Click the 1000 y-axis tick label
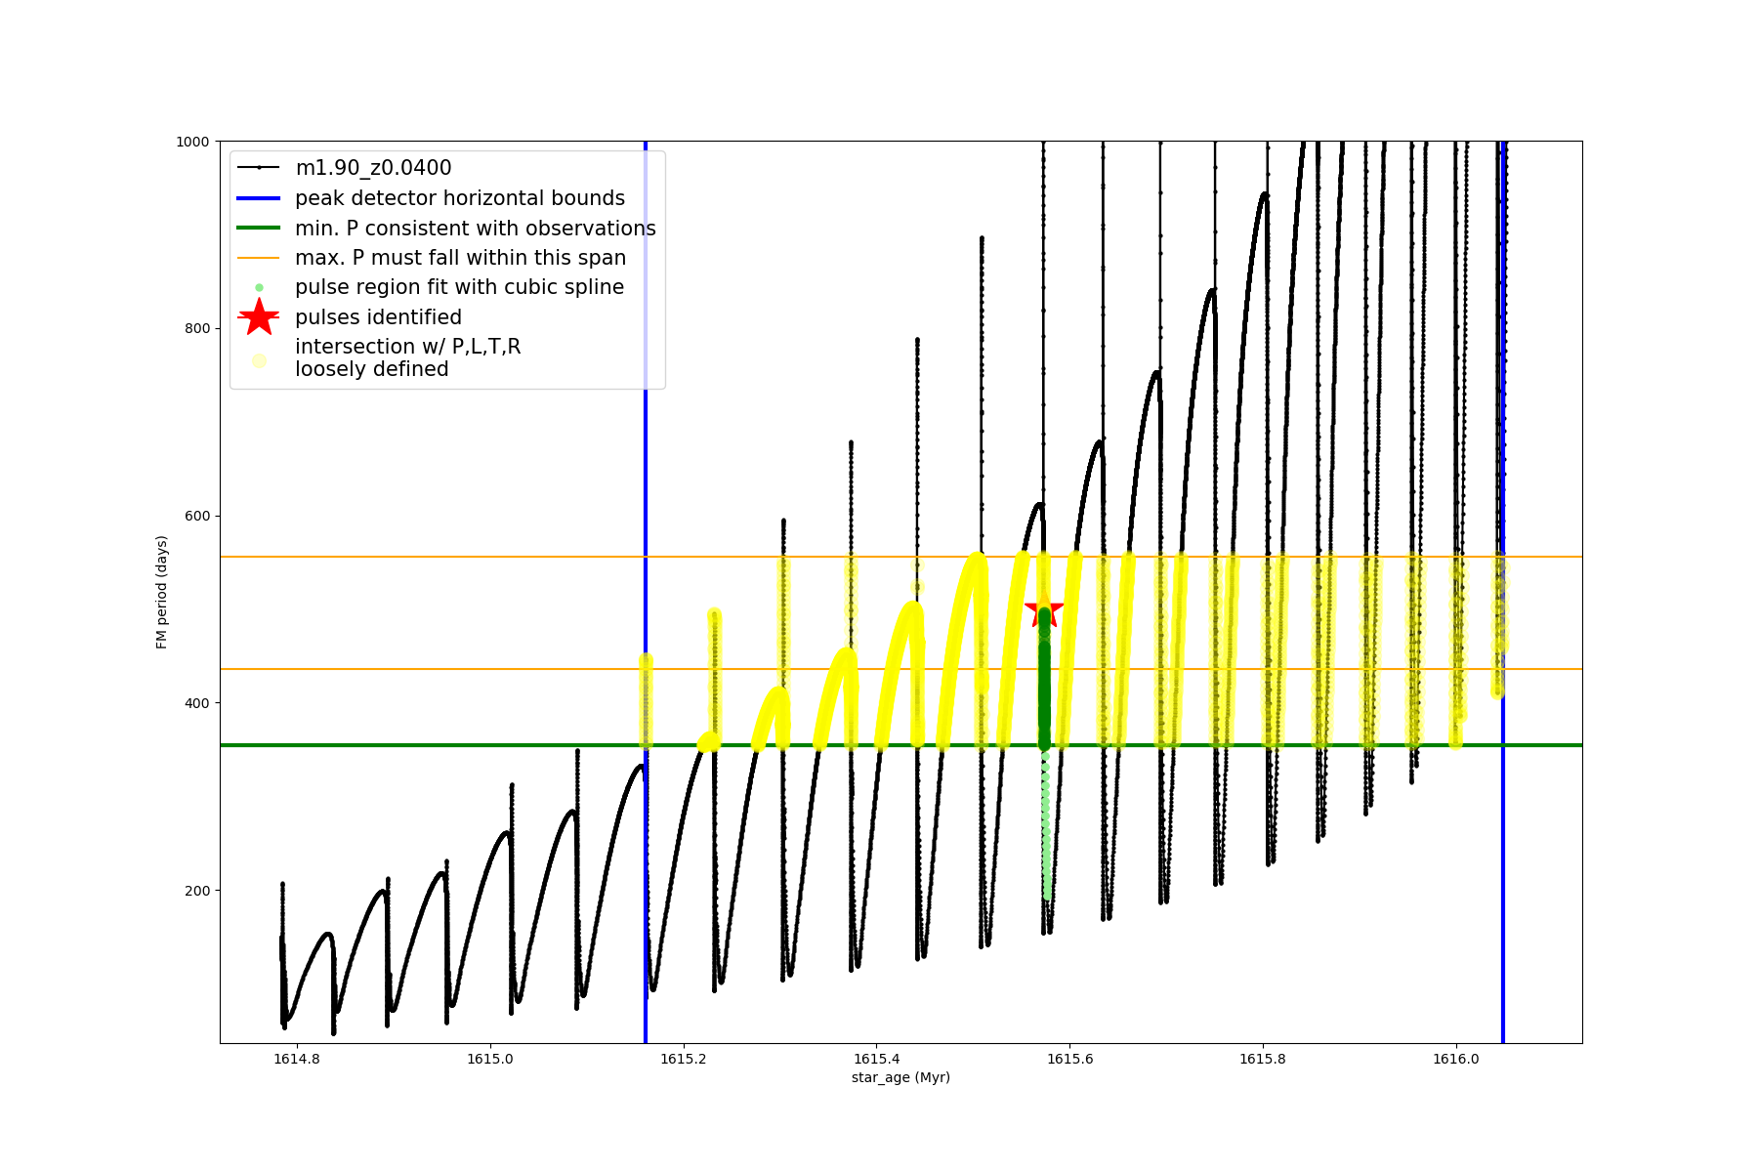This screenshot has width=1758, height=1172. click(192, 142)
